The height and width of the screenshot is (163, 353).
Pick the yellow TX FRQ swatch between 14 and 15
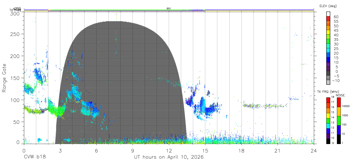[328, 115]
